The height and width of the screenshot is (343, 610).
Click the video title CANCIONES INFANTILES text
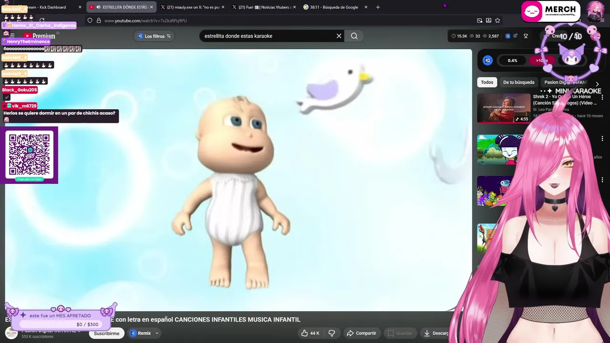coord(237,320)
